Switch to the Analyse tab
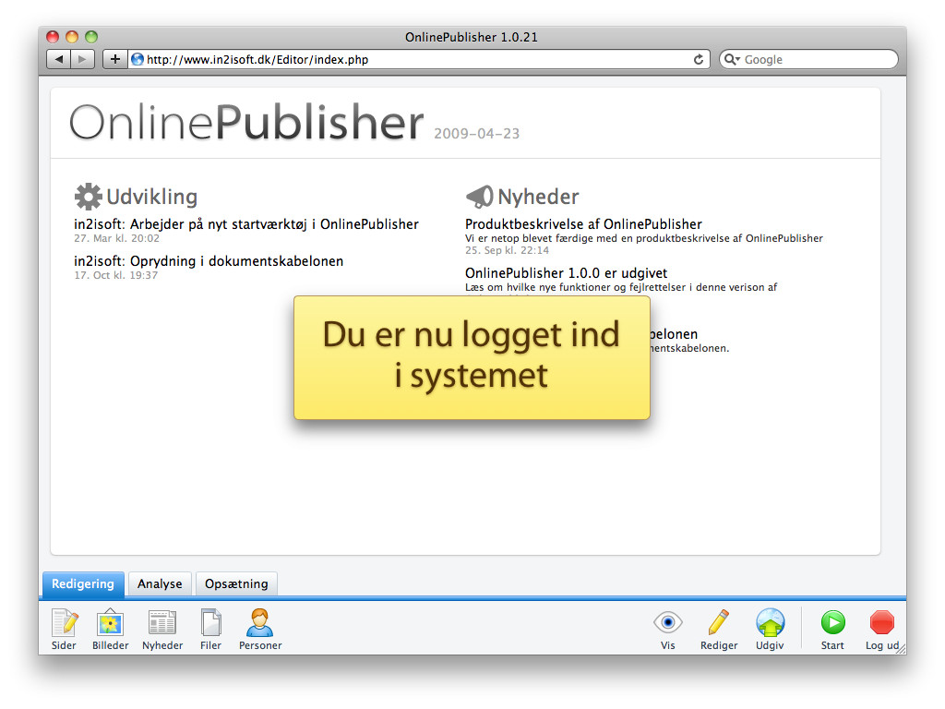 [160, 583]
